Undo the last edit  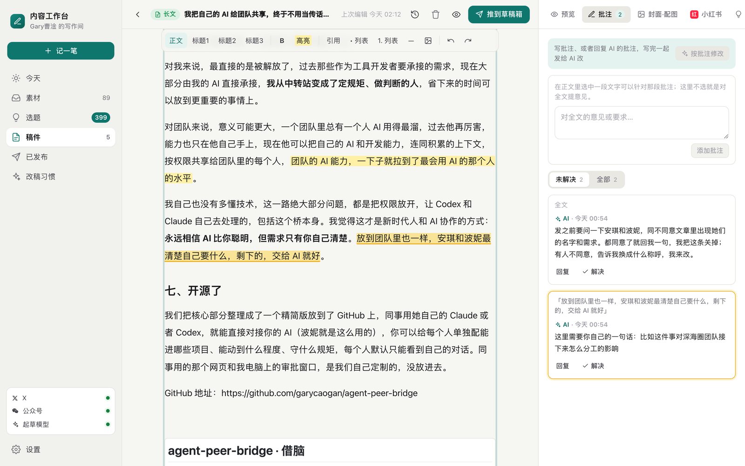[x=451, y=41]
